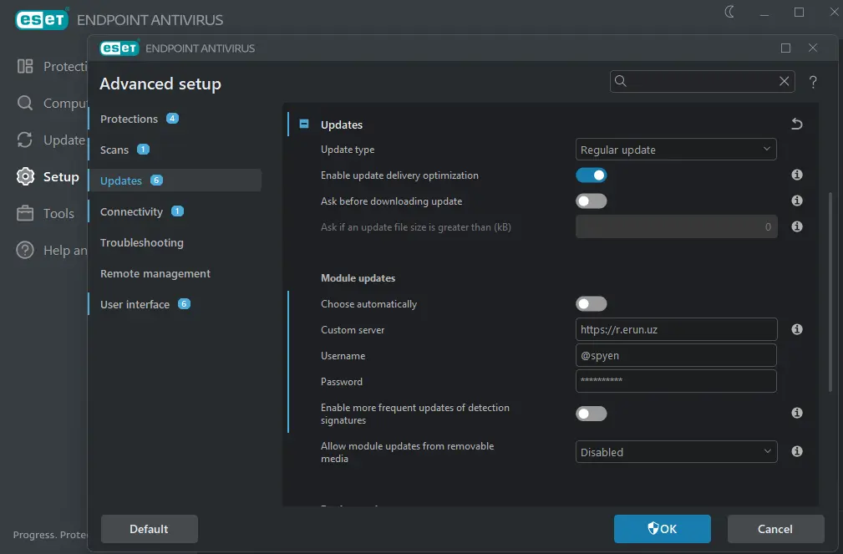The height and width of the screenshot is (554, 843).
Task: Click the Computer scan icon in main window
Action: point(25,103)
